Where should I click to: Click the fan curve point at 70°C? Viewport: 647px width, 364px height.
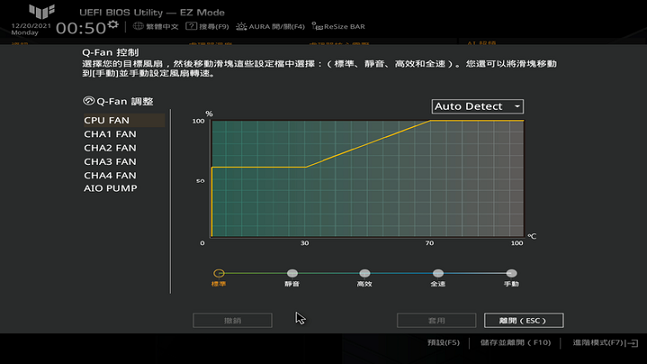point(430,121)
